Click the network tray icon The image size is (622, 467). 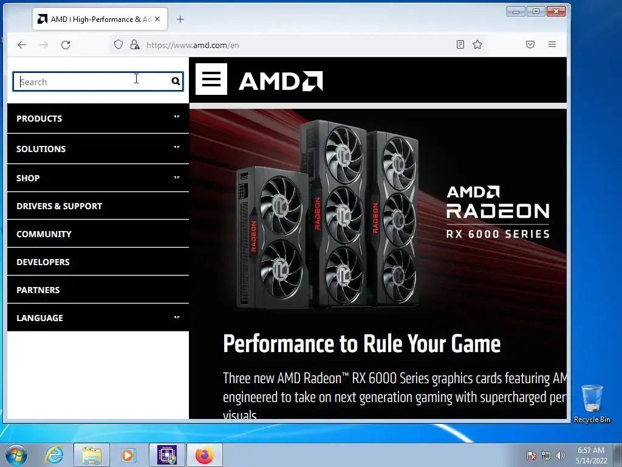(546, 455)
